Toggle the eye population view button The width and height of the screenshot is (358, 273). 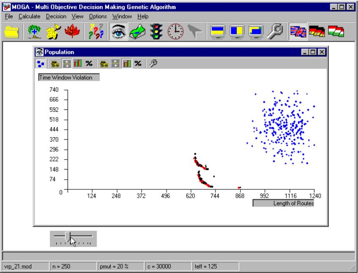click(118, 32)
